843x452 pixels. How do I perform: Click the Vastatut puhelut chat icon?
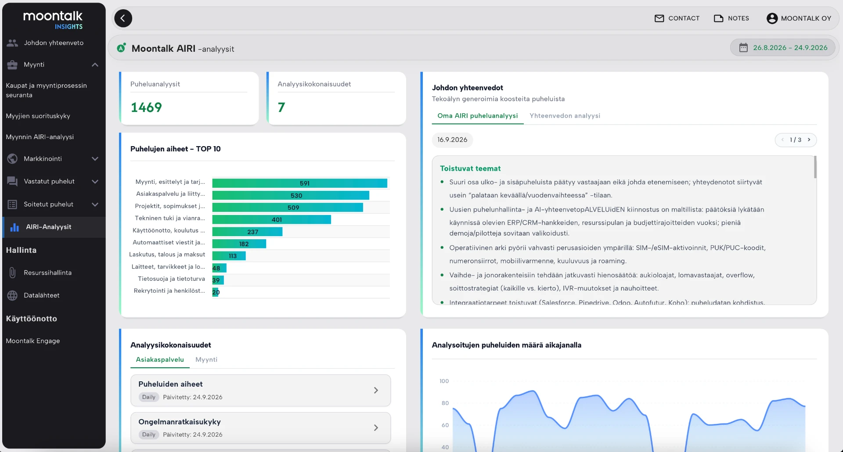tap(12, 182)
